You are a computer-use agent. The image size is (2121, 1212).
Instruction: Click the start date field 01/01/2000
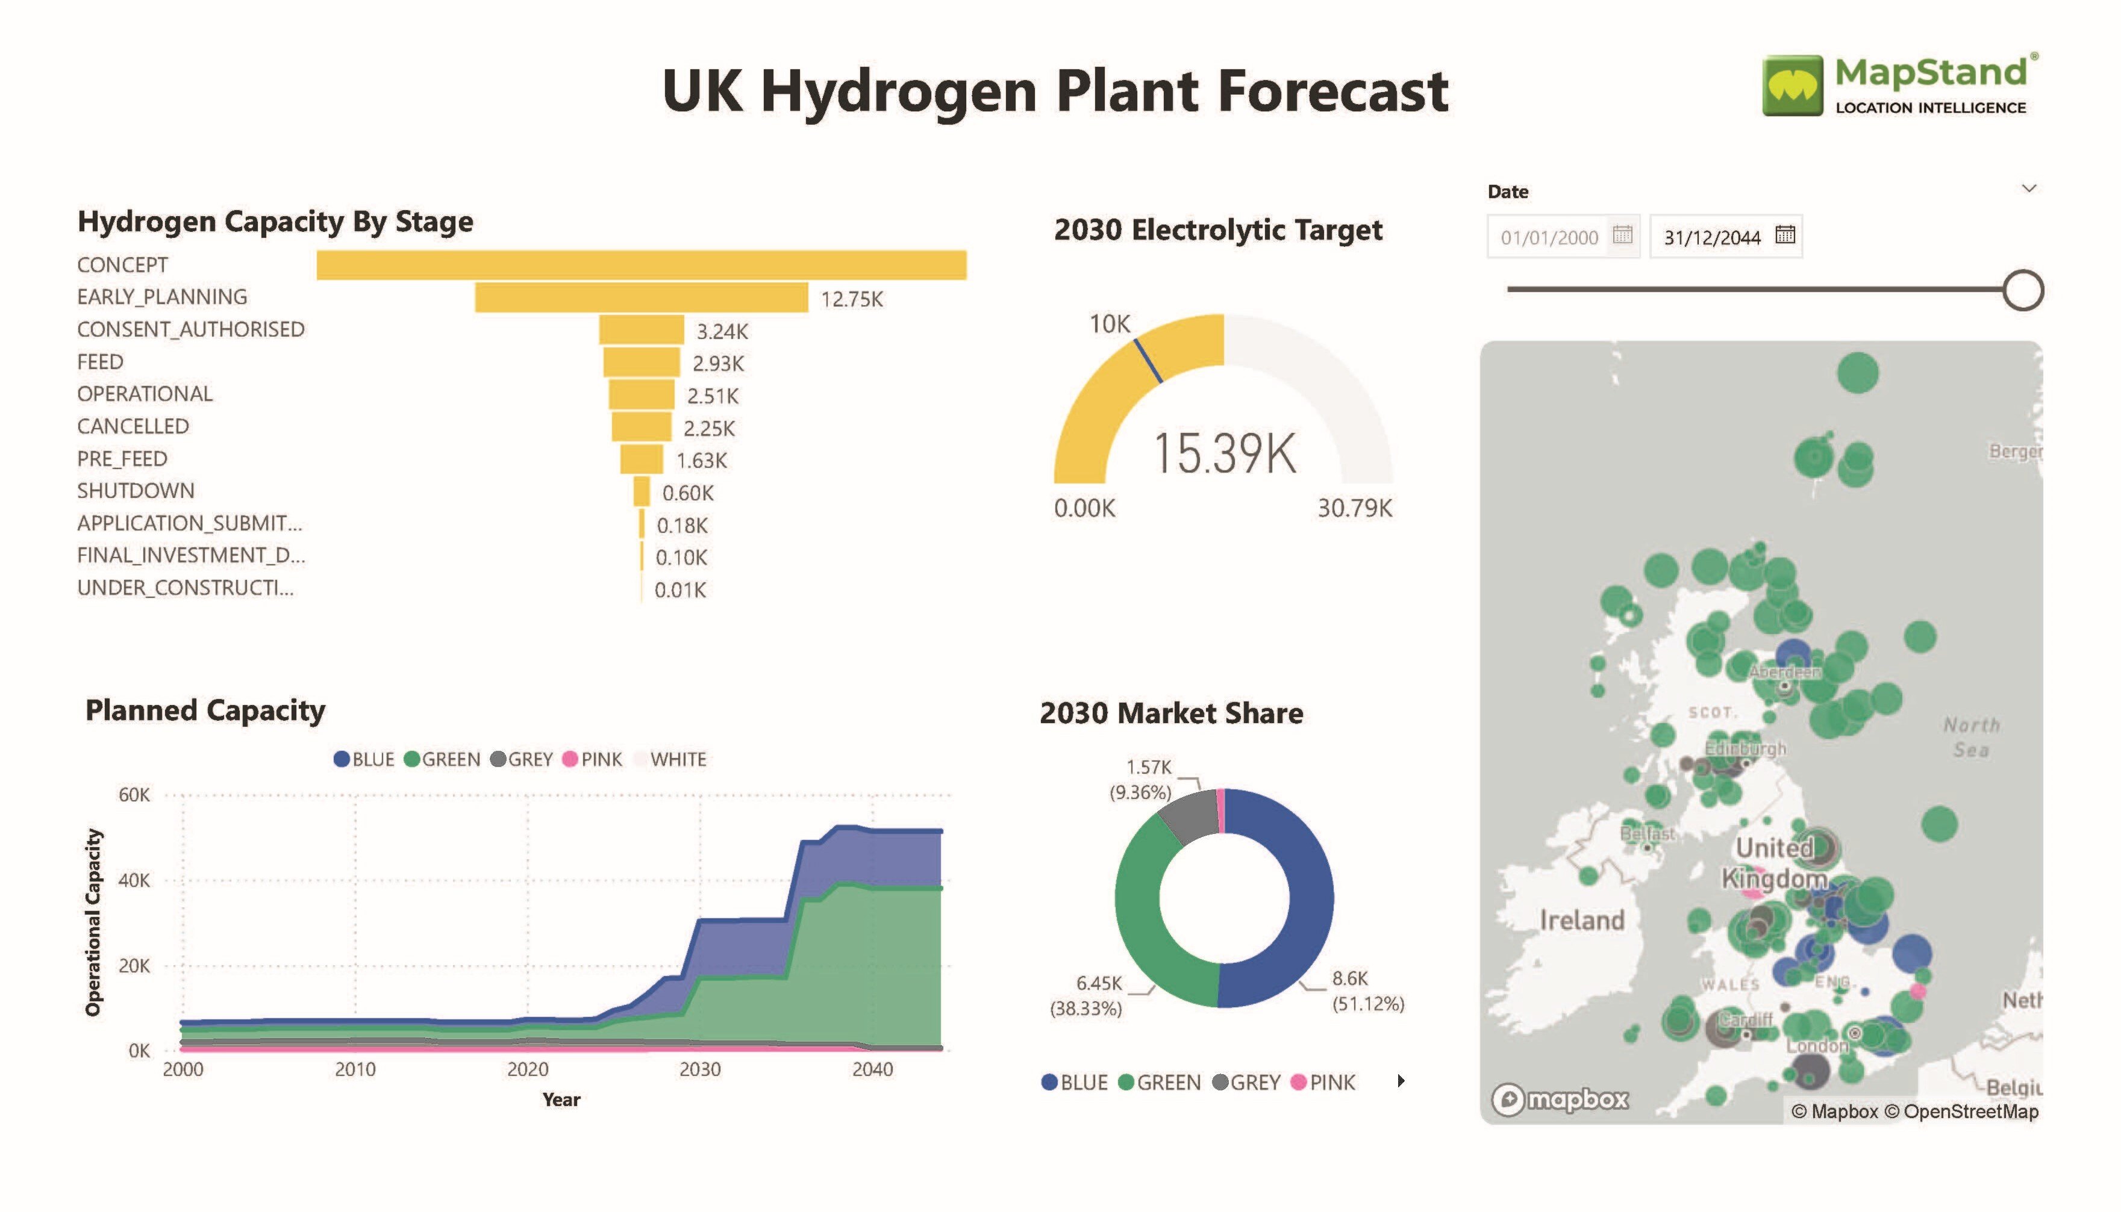[x=1562, y=237]
